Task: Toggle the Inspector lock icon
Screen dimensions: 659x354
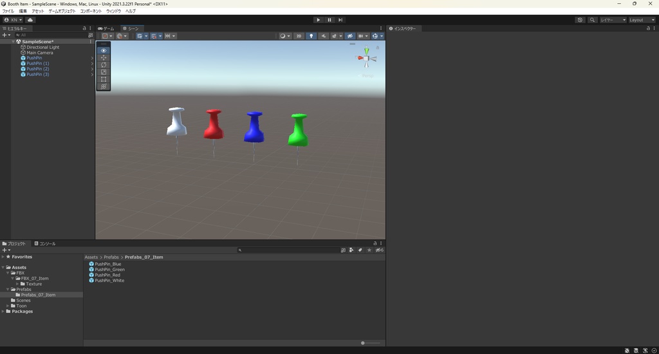Action: pyautogui.click(x=648, y=28)
